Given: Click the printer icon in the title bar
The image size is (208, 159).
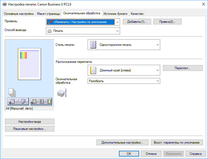Looking at the screenshot, I should pos(5,4).
